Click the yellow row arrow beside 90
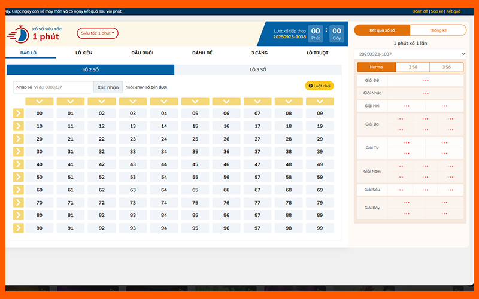 [x=18, y=228]
